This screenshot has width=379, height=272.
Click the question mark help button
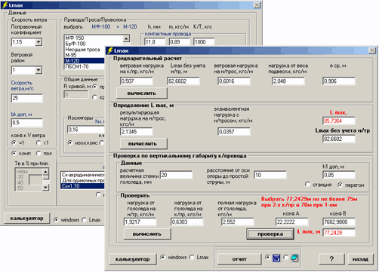(x=331, y=259)
